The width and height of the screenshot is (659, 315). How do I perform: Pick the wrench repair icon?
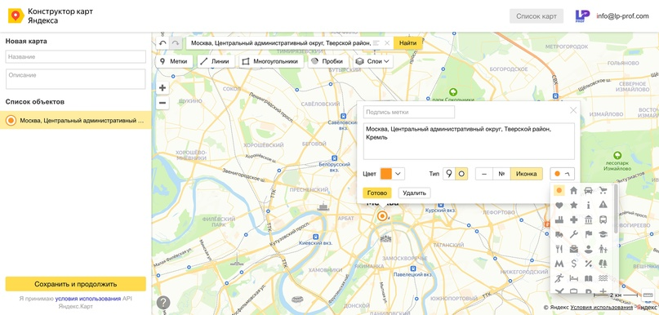(574, 234)
